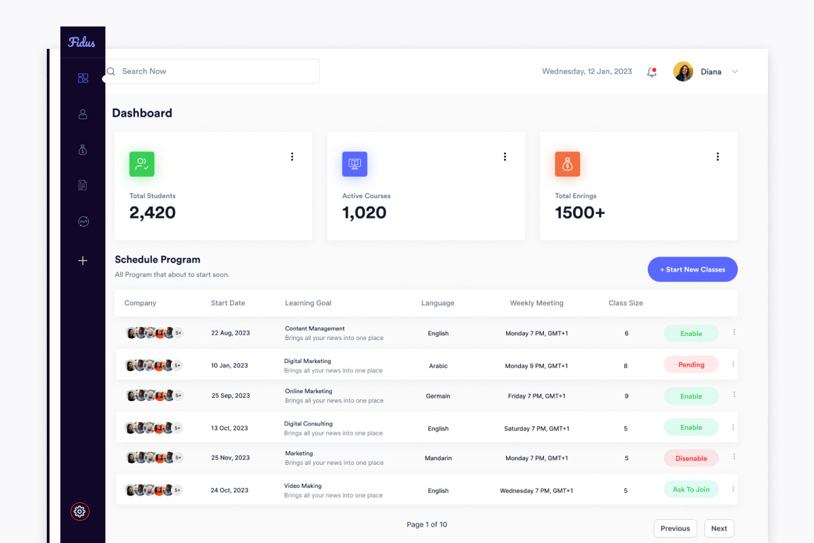This screenshot has height=543, width=814.
Task: Open the document report icon in sidebar
Action: click(x=83, y=185)
